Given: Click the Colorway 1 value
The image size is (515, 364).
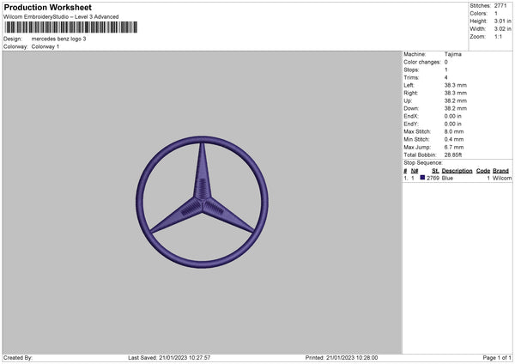Looking at the screenshot, I should coord(45,46).
